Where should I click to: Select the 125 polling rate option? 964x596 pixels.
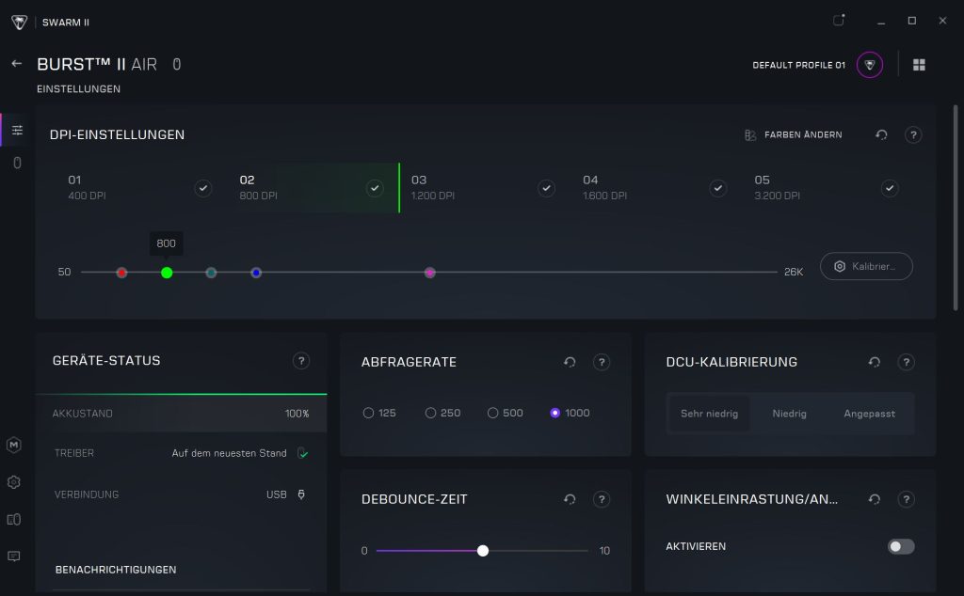pyautogui.click(x=369, y=413)
